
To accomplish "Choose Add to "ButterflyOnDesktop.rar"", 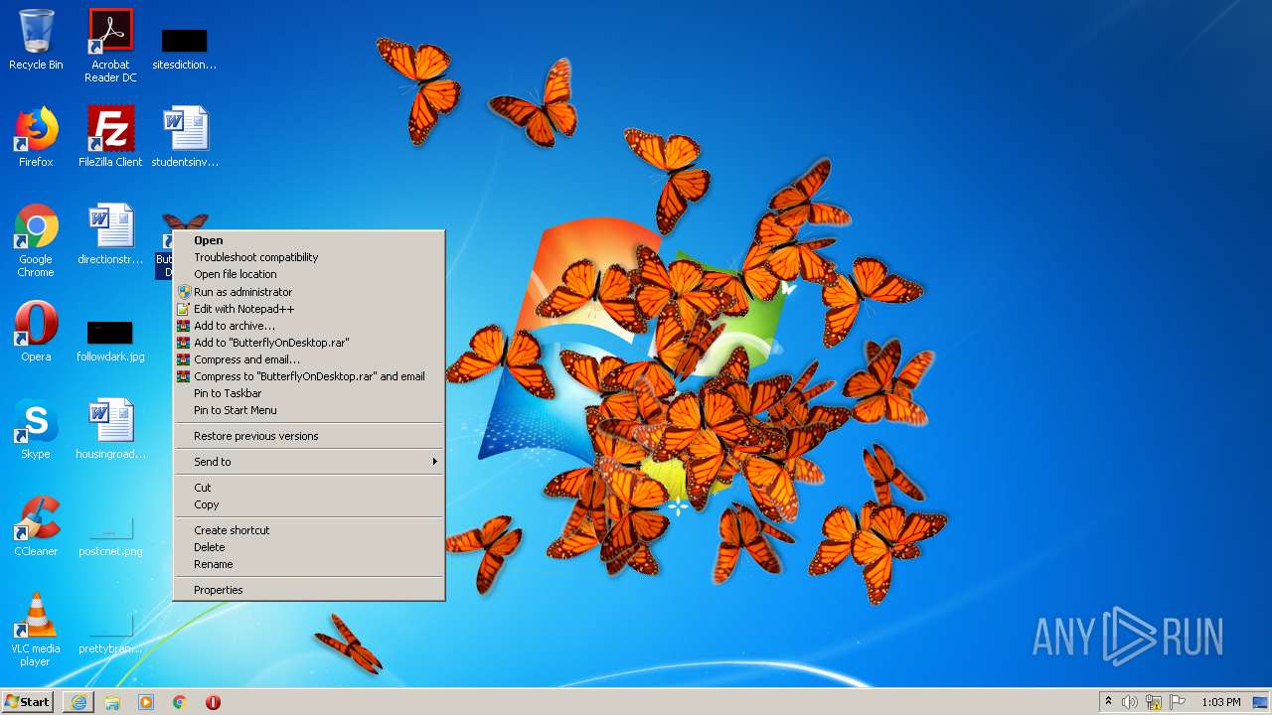I will [309, 343].
